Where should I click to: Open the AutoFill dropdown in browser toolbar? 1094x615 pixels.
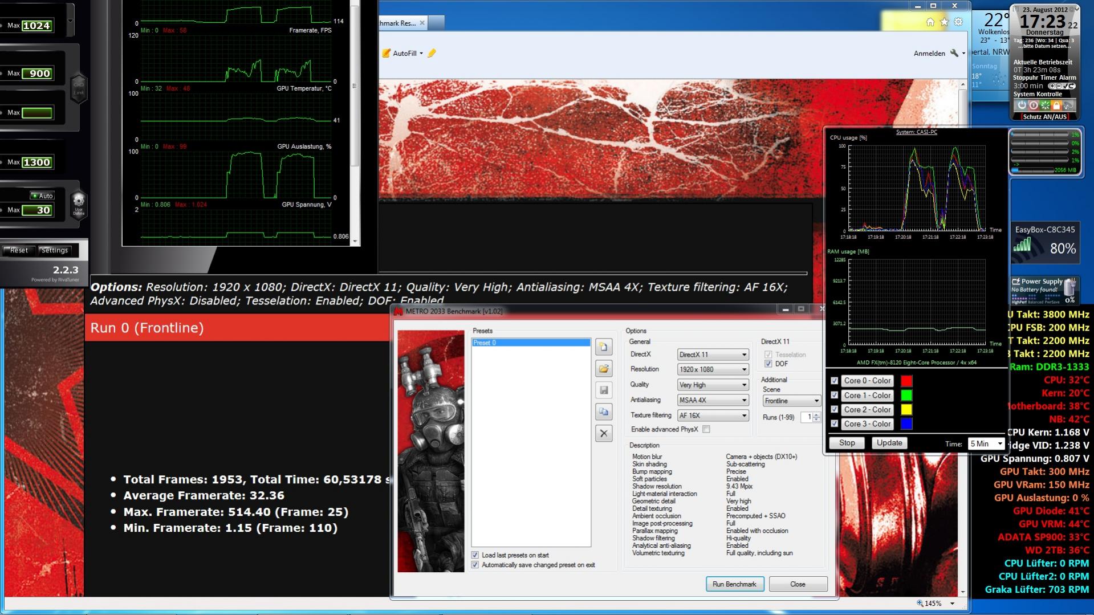[x=421, y=54]
